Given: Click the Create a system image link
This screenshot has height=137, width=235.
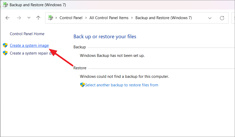Looking at the screenshot, I should click(29, 45).
